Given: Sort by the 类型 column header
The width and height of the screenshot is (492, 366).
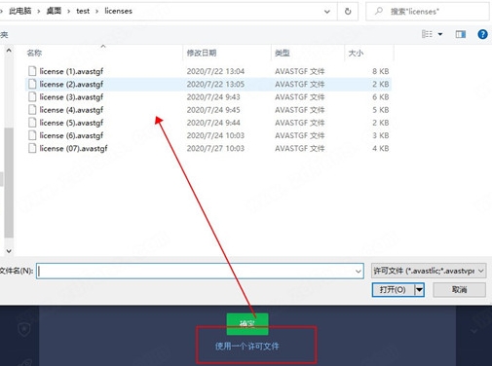Looking at the screenshot, I should click(282, 53).
